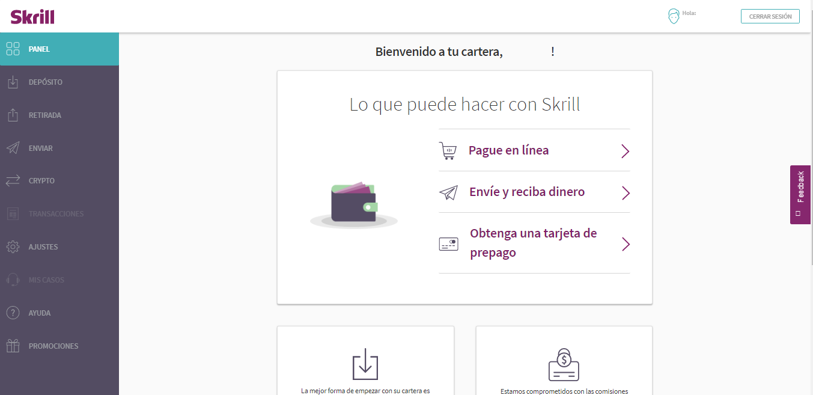Click the padlock card fees icon

(x=564, y=364)
